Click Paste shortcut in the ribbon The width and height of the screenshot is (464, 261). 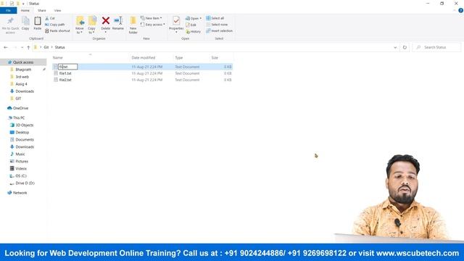[x=57, y=30]
